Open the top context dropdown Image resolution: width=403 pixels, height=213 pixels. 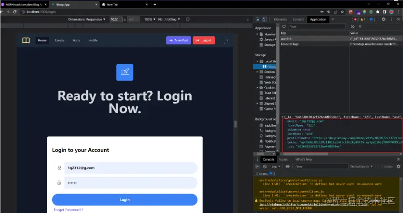pyautogui.click(x=276, y=167)
